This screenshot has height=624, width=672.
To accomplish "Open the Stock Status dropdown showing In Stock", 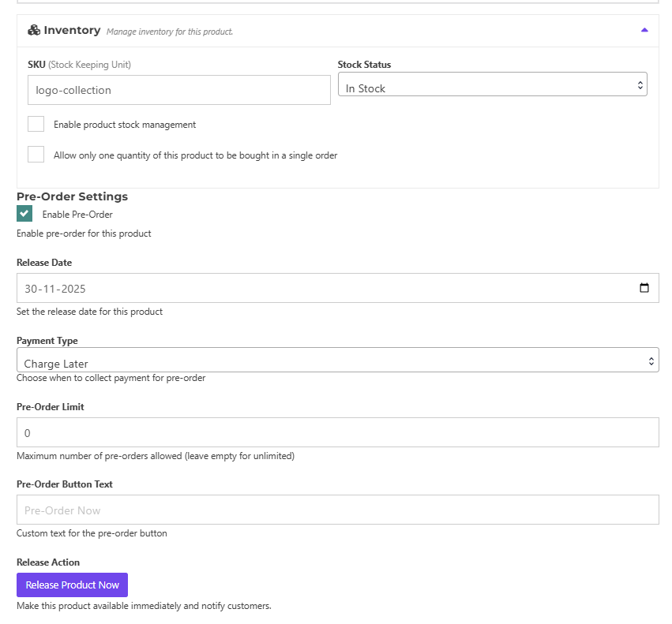I will pyautogui.click(x=491, y=85).
